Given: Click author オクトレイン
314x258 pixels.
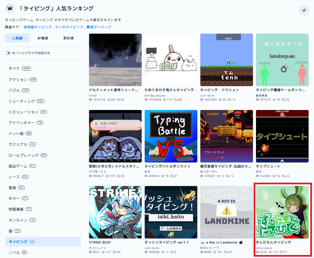Looking at the screenshot, I should pyautogui.click(x=97, y=248).
